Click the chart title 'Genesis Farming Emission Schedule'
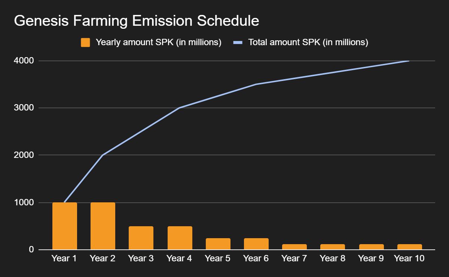 137,21
